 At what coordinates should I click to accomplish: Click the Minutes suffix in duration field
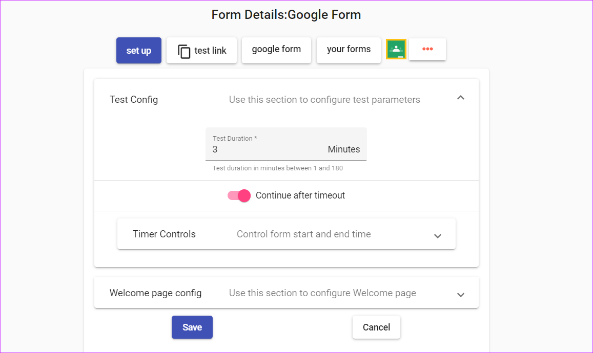[343, 149]
